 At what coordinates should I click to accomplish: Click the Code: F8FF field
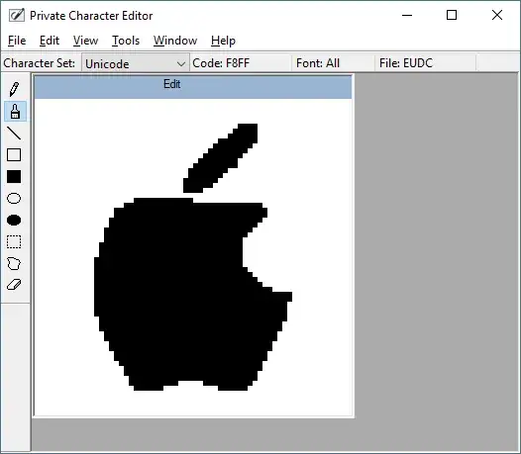[241, 63]
